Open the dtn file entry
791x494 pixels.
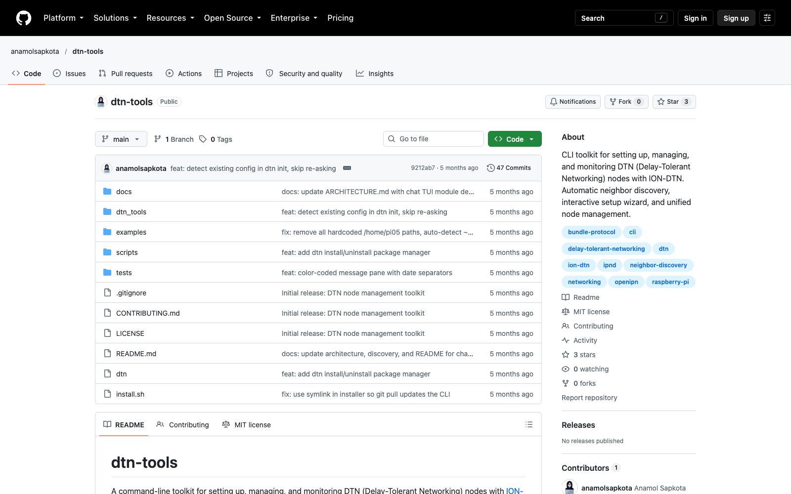pyautogui.click(x=122, y=373)
